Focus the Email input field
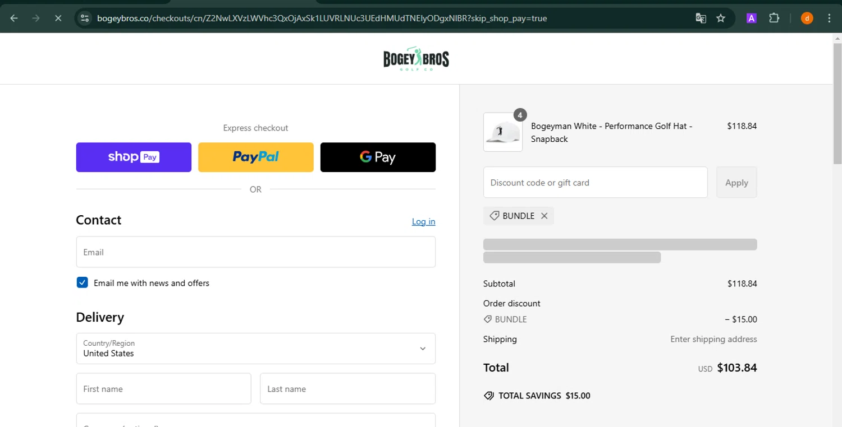Viewport: 842px width, 427px height. [x=255, y=252]
